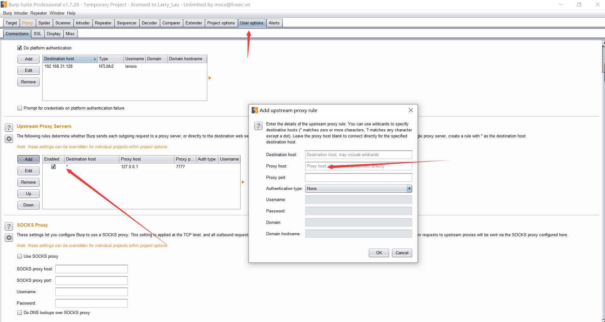The height and width of the screenshot is (322, 605).
Task: Select the Connections sub-tab
Action: click(17, 34)
